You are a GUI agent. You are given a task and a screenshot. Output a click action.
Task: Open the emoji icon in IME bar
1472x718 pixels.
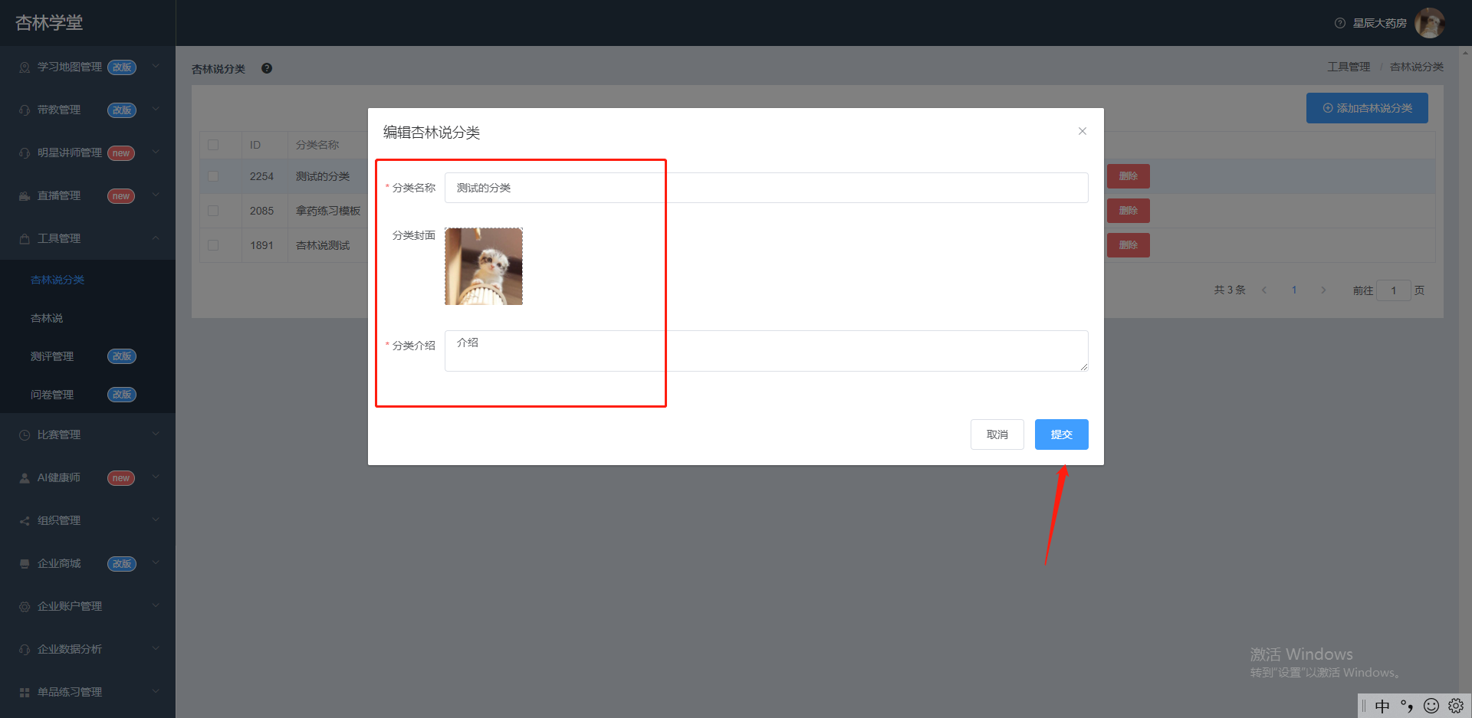coord(1431,706)
